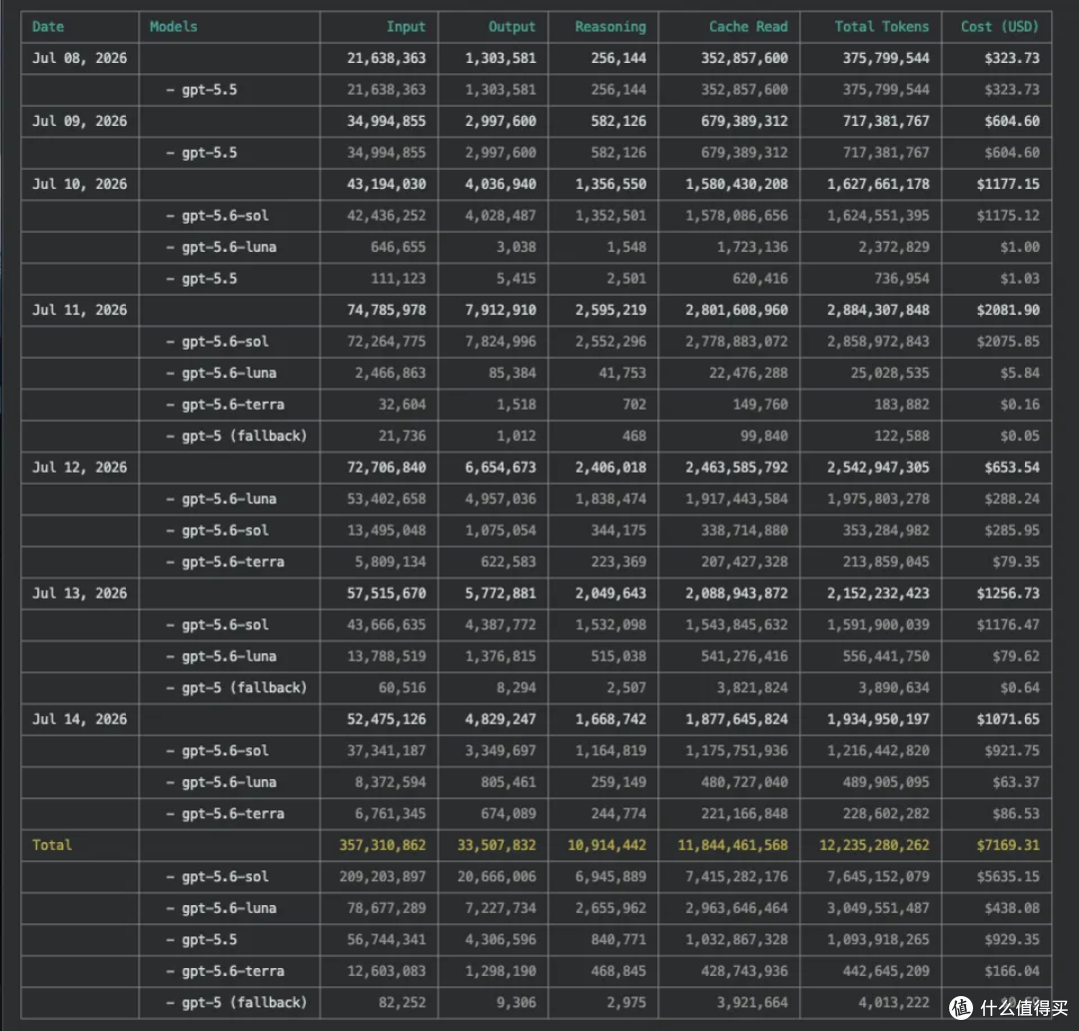Click gpt-5.6-sol cost $1176.47
The width and height of the screenshot is (1079, 1031).
pos(1007,625)
